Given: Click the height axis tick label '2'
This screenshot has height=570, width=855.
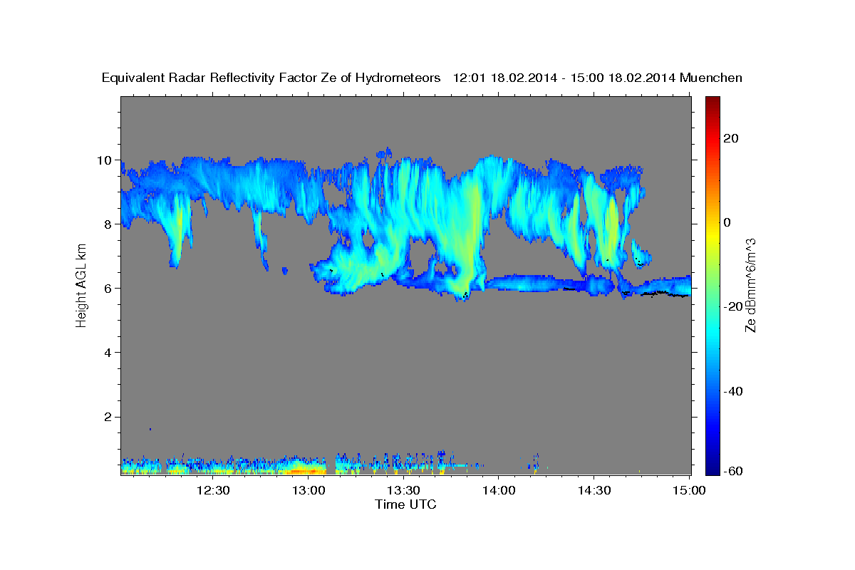Looking at the screenshot, I should coord(109,417).
